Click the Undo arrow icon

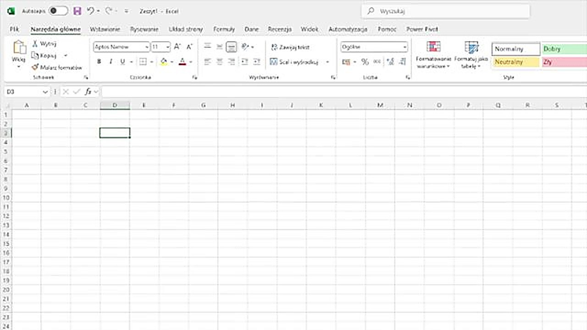(90, 11)
